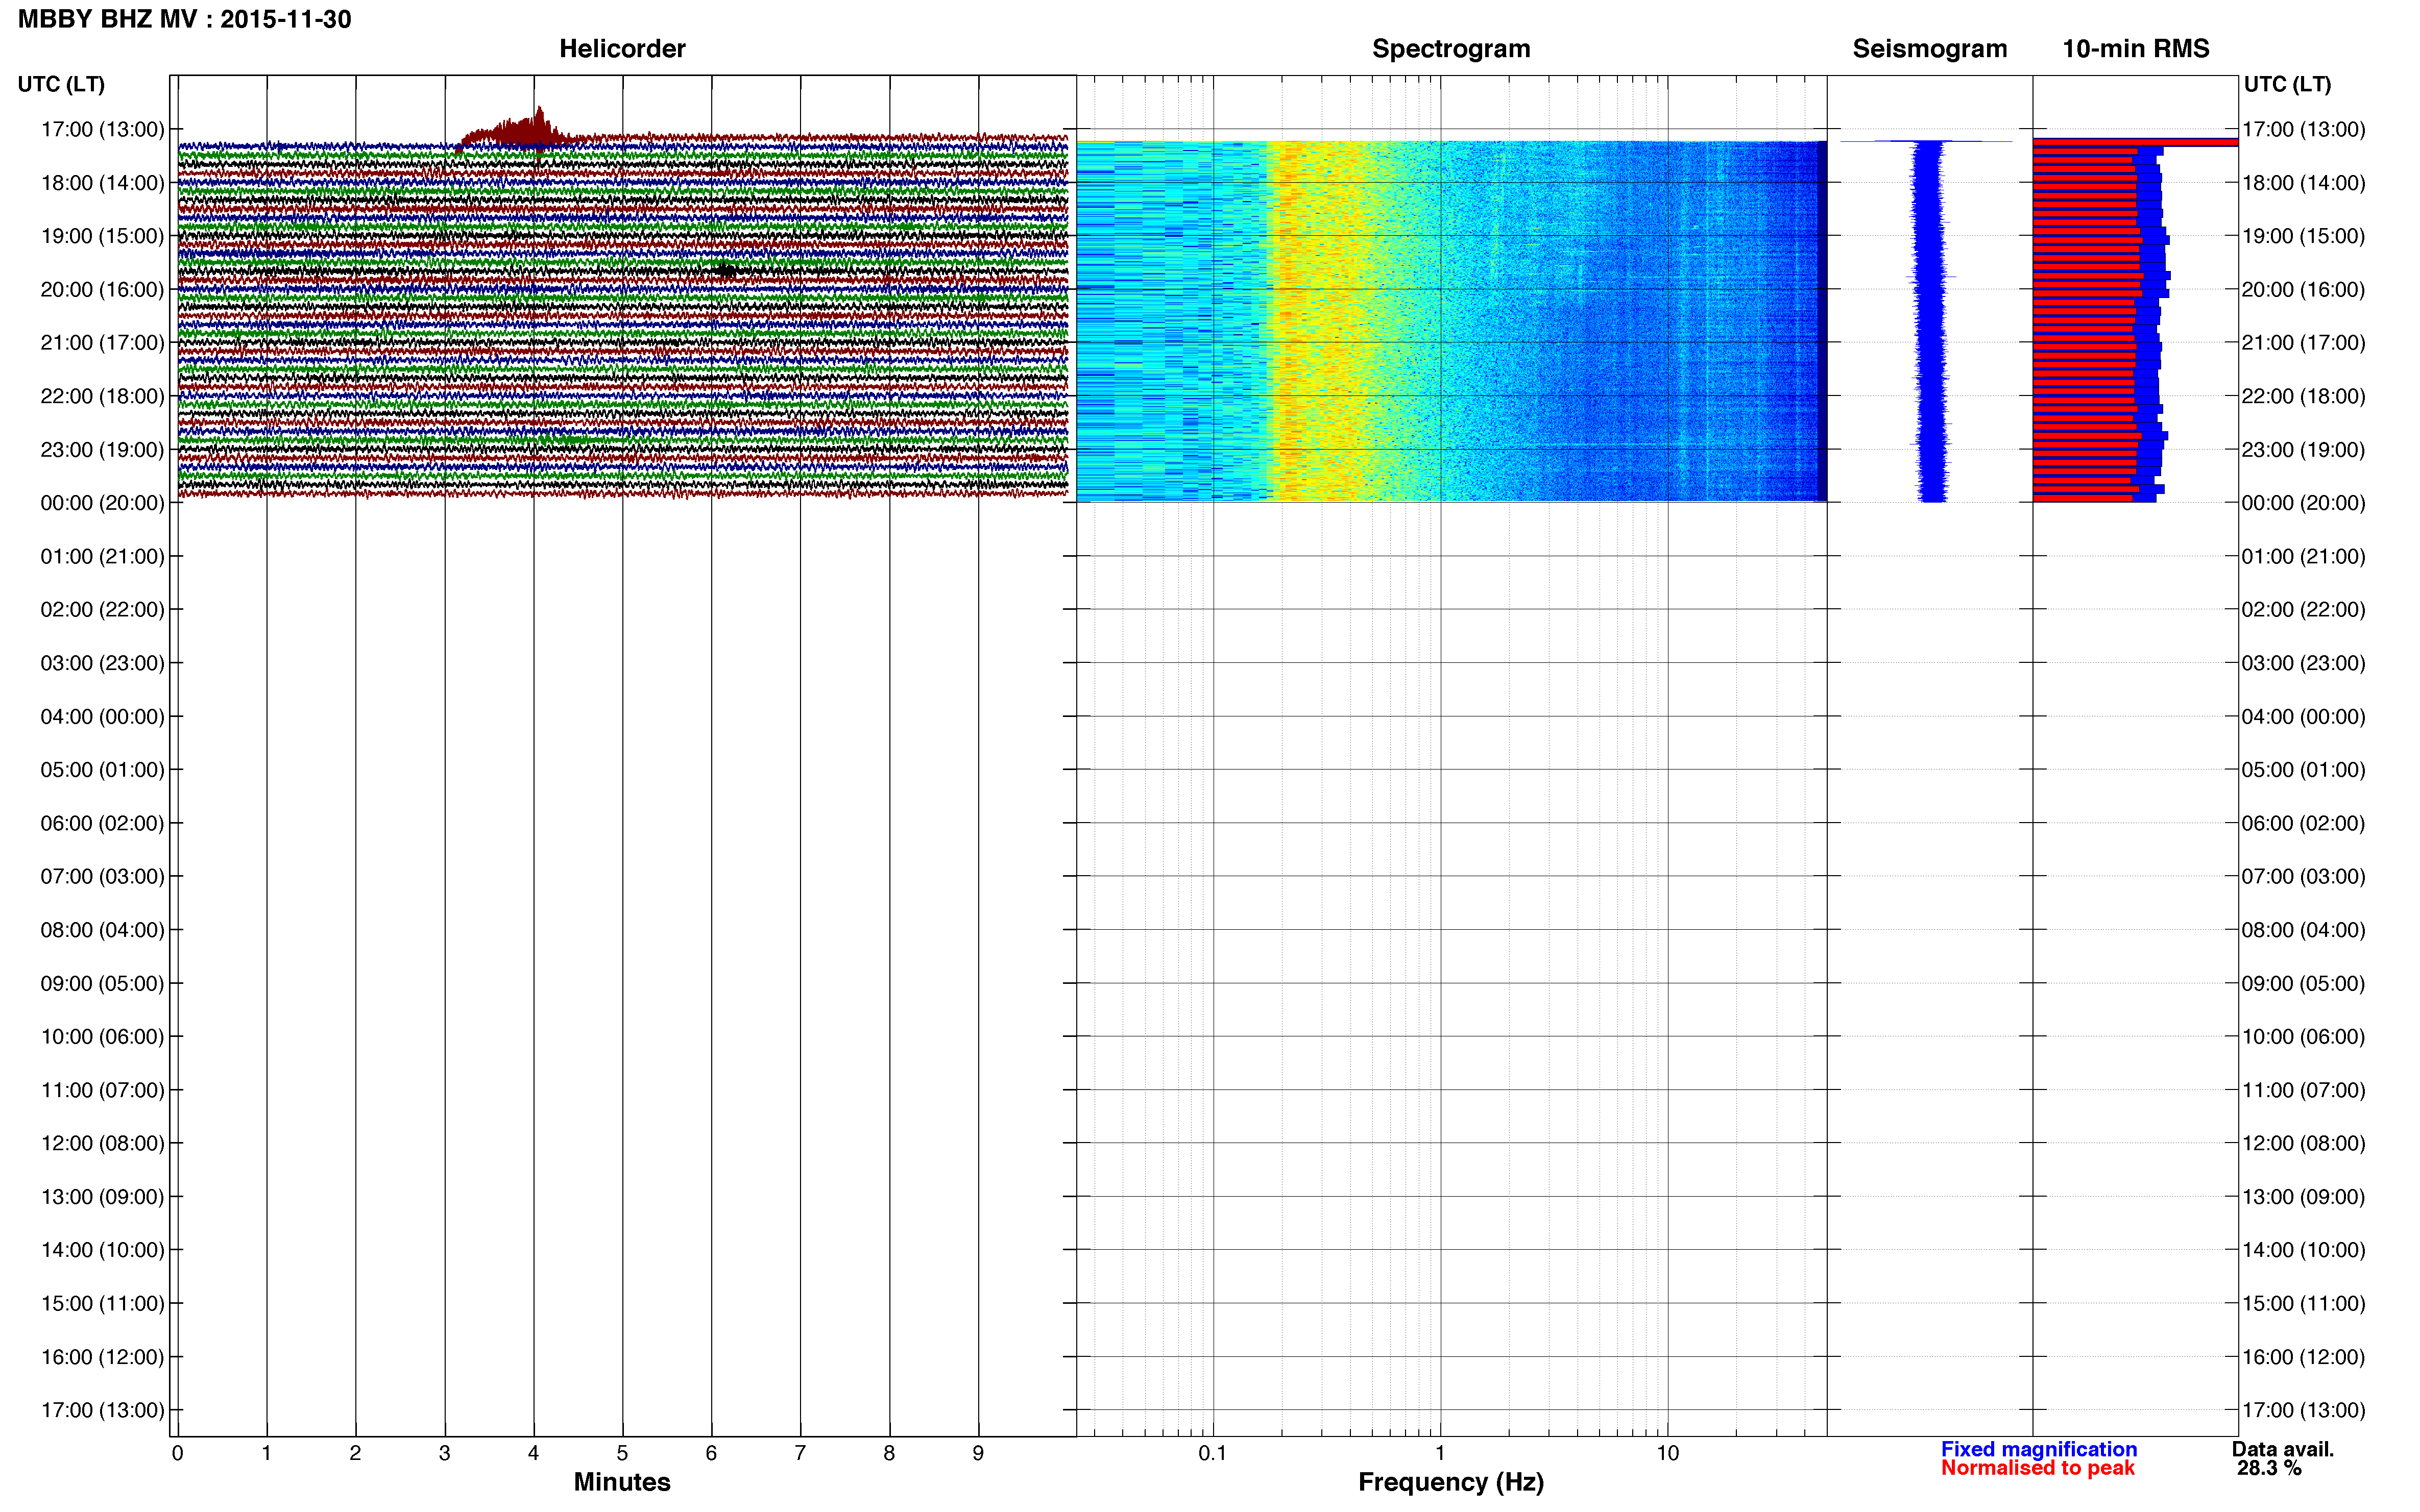Click the '10-min RMS' panel heading
Viewport: 2420px width, 1512px height.
(2135, 48)
